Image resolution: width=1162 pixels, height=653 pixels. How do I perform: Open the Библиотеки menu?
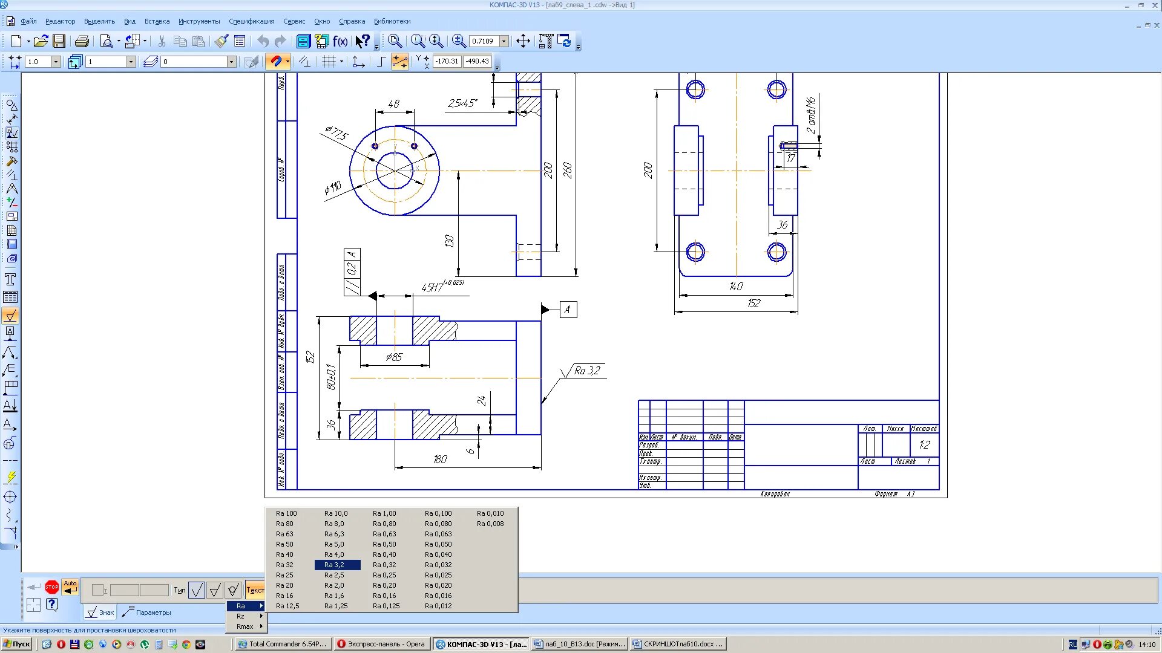pyautogui.click(x=392, y=21)
